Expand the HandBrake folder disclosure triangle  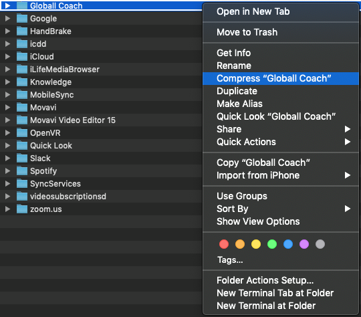point(7,31)
